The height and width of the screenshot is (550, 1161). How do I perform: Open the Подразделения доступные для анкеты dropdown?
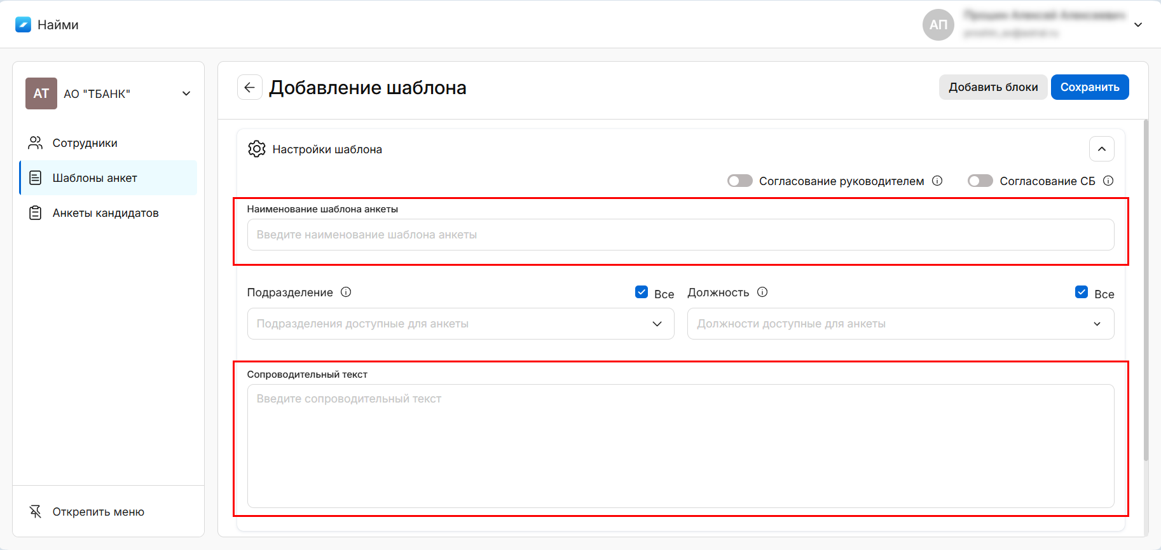460,324
